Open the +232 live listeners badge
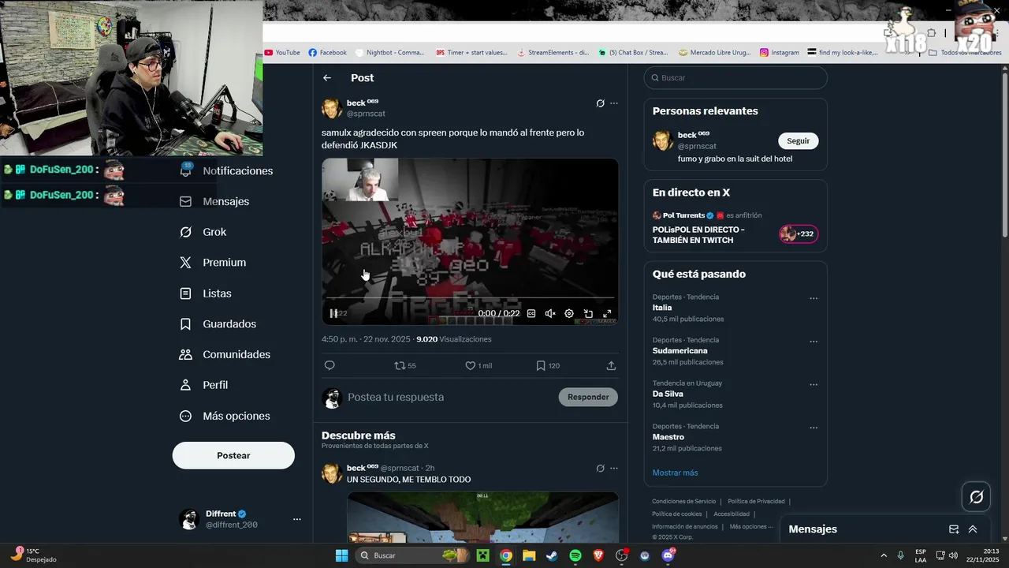The image size is (1009, 568). [x=799, y=234]
